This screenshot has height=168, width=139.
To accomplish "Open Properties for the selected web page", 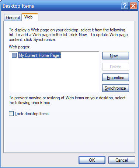I will (115, 78).
